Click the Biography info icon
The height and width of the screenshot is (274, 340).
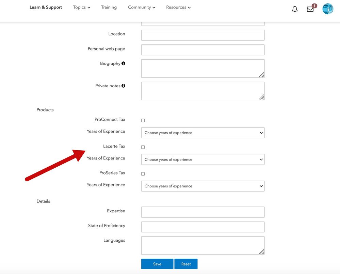[x=123, y=63]
